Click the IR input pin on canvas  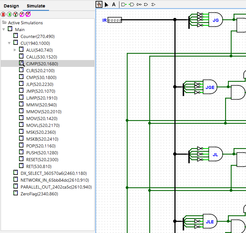pos(115,20)
